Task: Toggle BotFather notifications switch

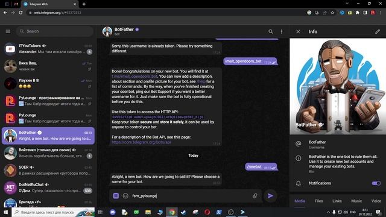Action: (x=376, y=183)
